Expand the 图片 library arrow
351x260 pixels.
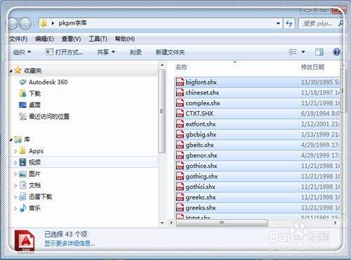coord(15,174)
